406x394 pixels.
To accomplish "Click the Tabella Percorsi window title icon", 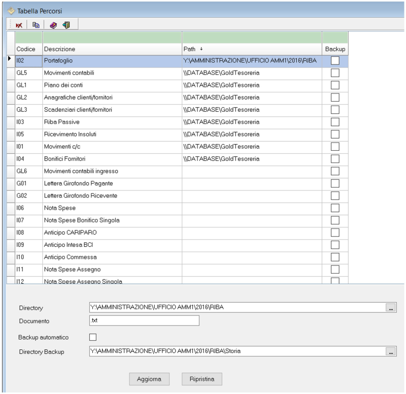I will coord(10,10).
